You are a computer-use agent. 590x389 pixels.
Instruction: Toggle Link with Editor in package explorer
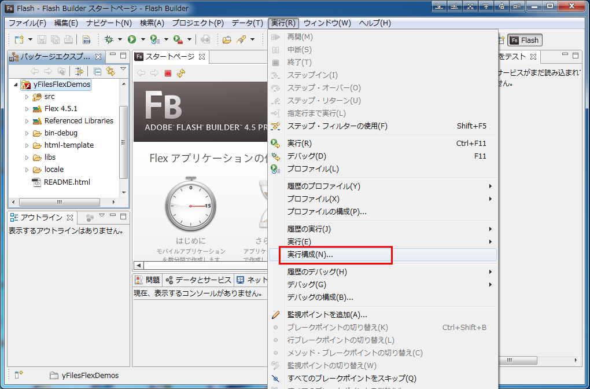pyautogui.click(x=79, y=71)
